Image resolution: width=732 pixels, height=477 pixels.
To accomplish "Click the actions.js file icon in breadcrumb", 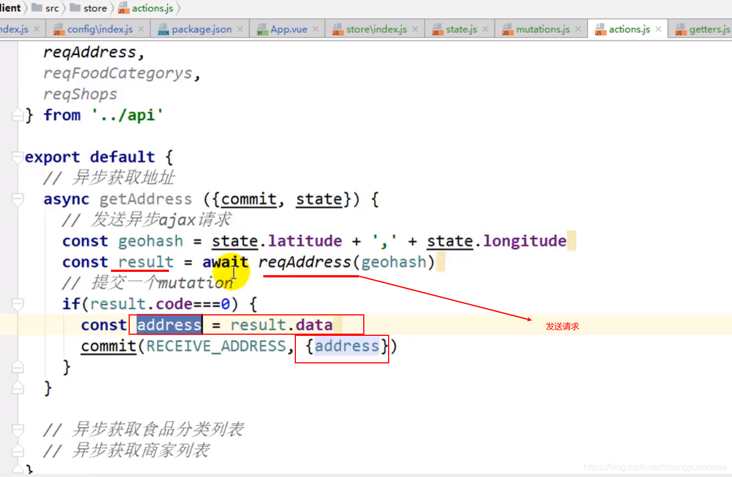I will point(123,8).
